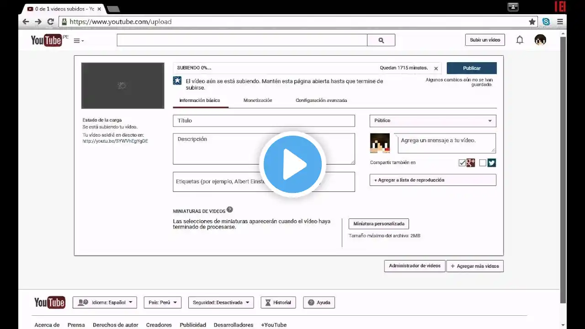Click the Título input field
This screenshot has height=329, width=585.
[x=264, y=121]
